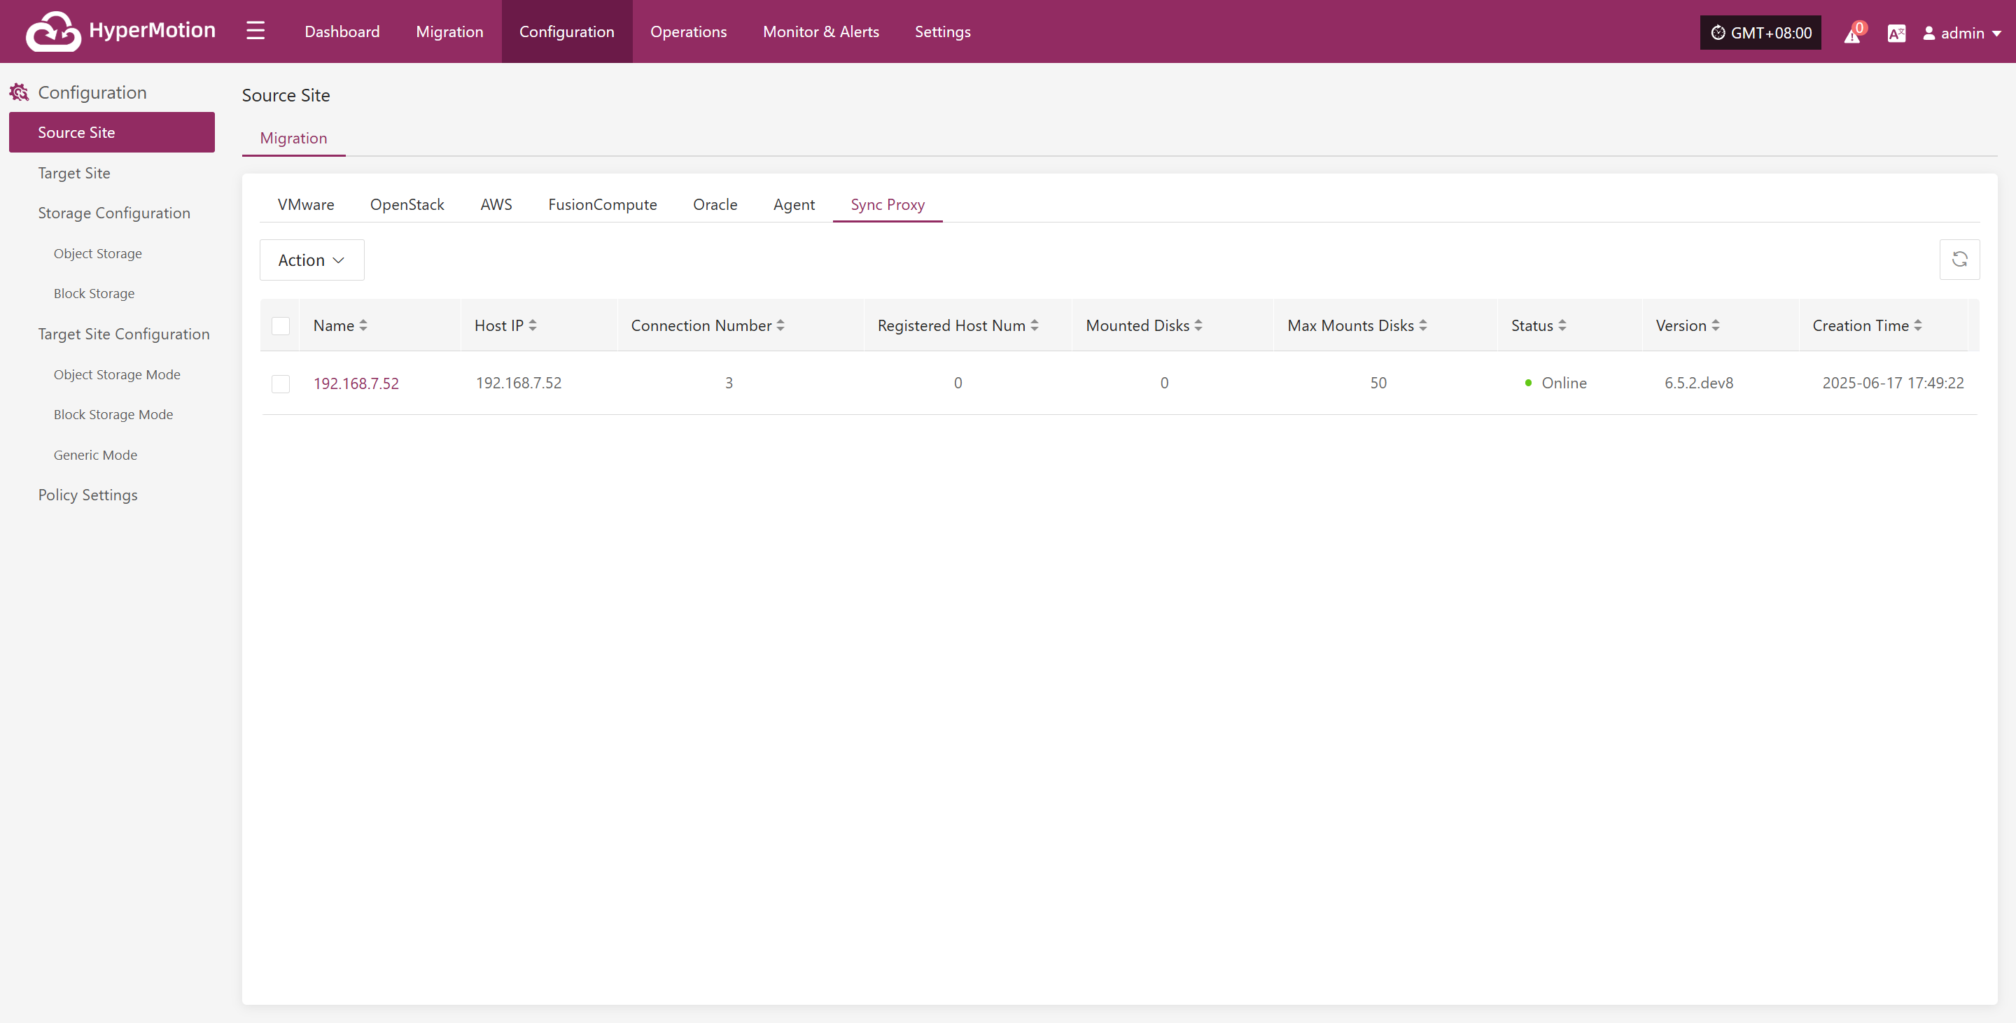Viewport: 2016px width, 1023px height.
Task: Open the alerts warning bell icon
Action: point(1852,34)
